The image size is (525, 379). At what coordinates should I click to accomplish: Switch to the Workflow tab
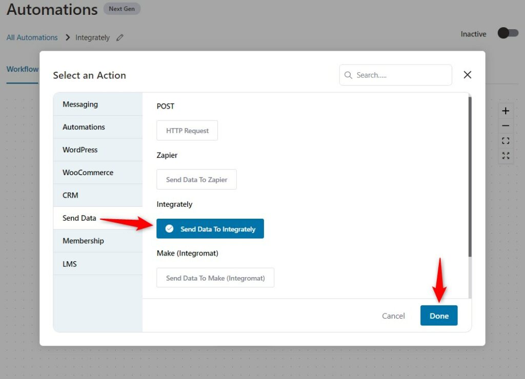click(x=23, y=69)
